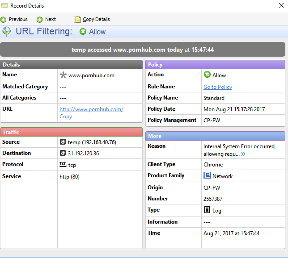
Task: Click the Next button label
Action: click(x=51, y=19)
